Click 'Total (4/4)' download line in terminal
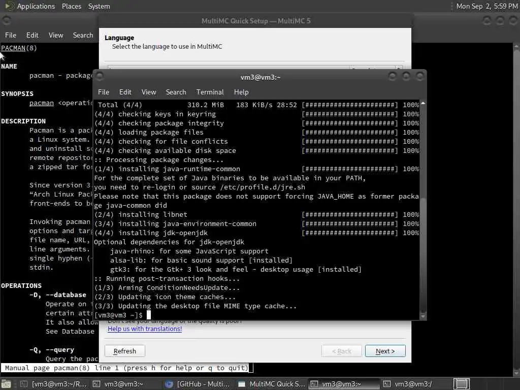520x390 pixels. point(256,105)
